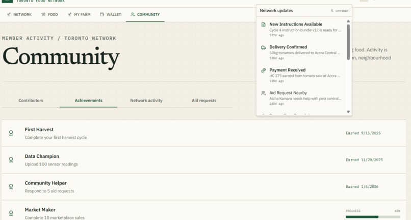Open Payment Received notification
Viewport: 411px width, 220px height.
pos(301,75)
